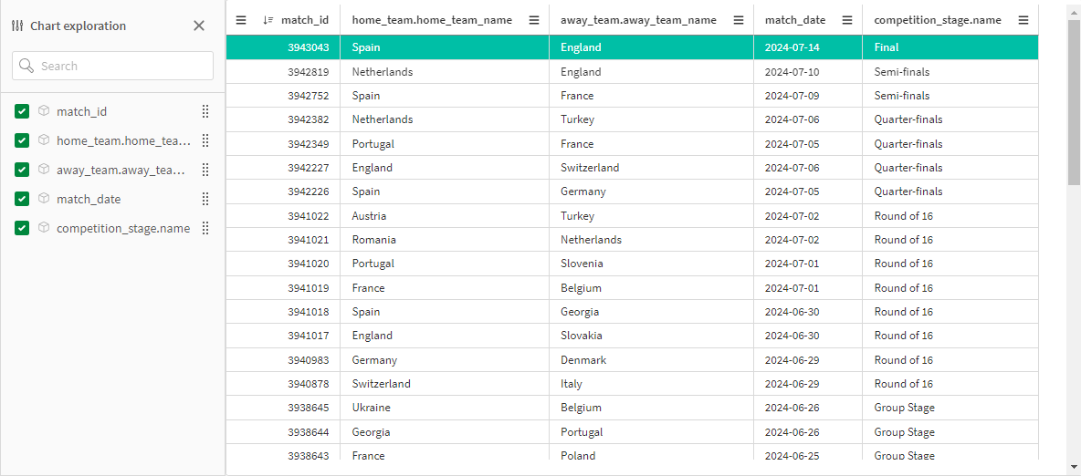Click drag handle for competition_stage.name field
This screenshot has width=1081, height=476.
tap(205, 228)
